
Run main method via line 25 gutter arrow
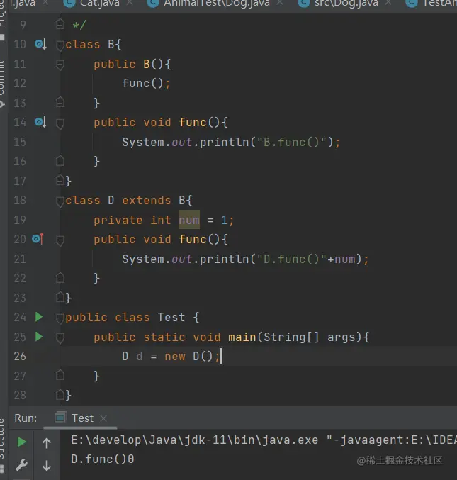tap(39, 337)
